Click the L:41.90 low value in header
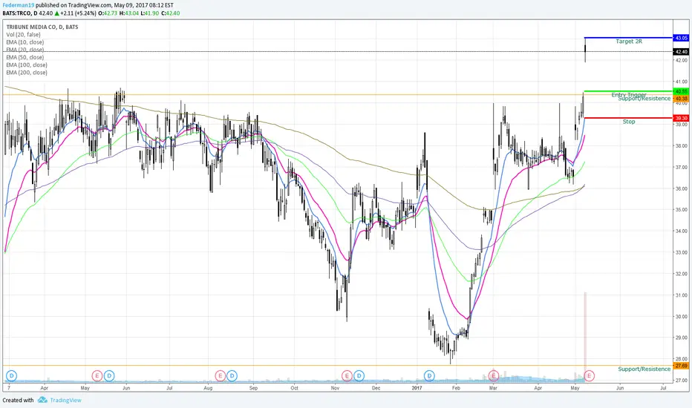This screenshot has width=692, height=408. [150, 13]
